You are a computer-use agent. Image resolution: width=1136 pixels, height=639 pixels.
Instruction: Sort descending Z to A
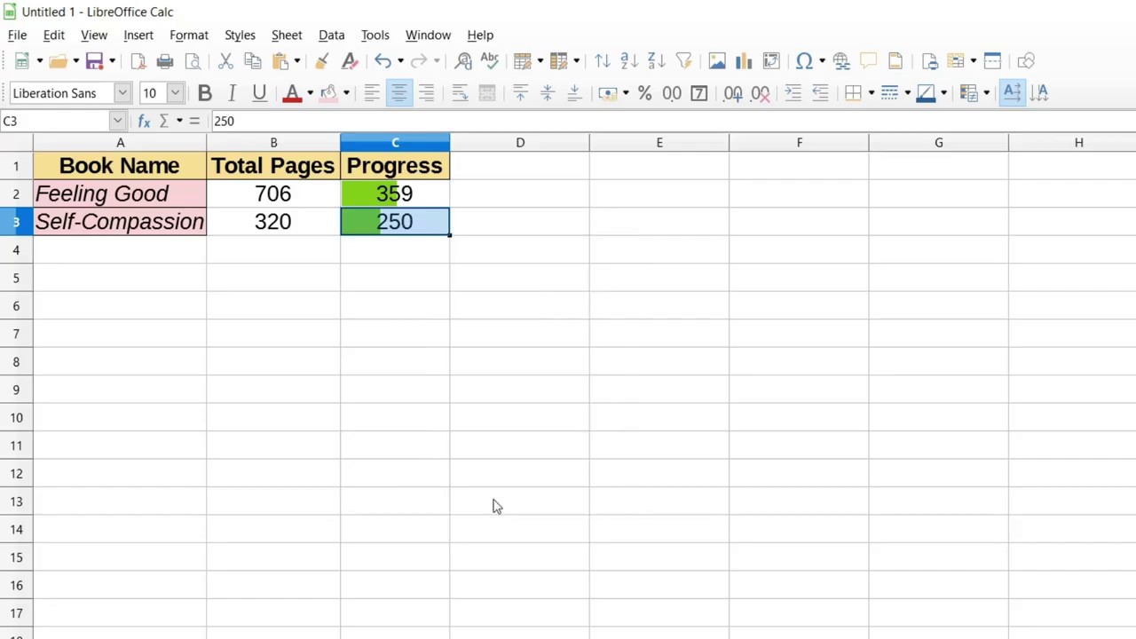pos(657,61)
